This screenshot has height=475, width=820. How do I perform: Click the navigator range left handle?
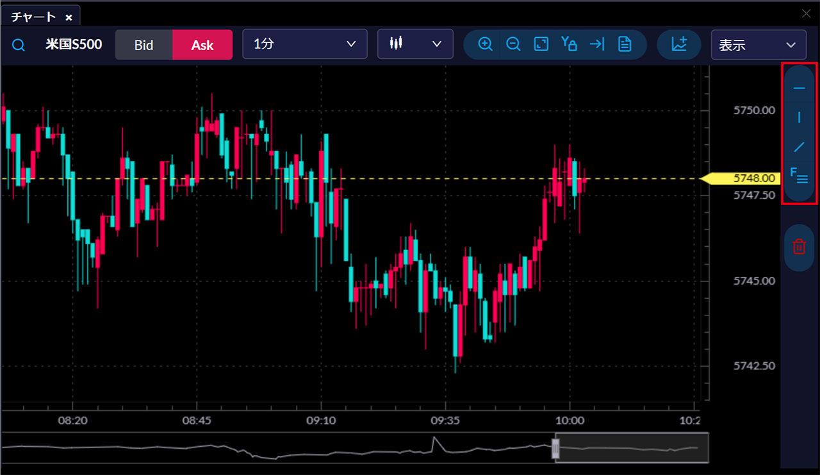(x=556, y=448)
